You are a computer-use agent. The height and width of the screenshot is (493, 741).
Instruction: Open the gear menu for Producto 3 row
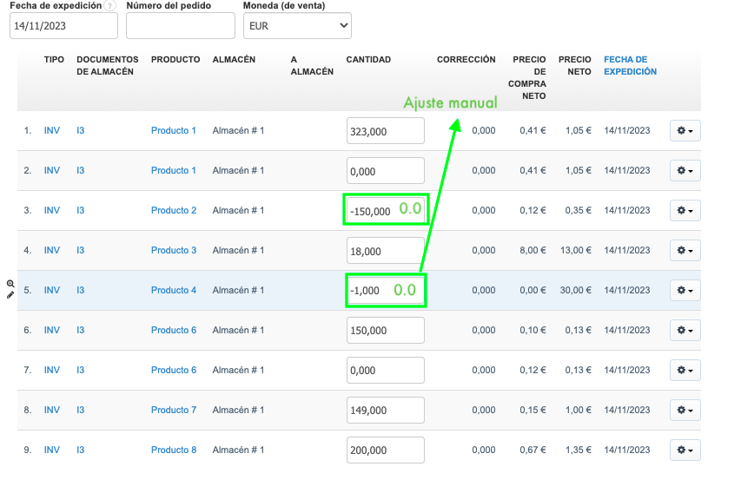pos(685,251)
